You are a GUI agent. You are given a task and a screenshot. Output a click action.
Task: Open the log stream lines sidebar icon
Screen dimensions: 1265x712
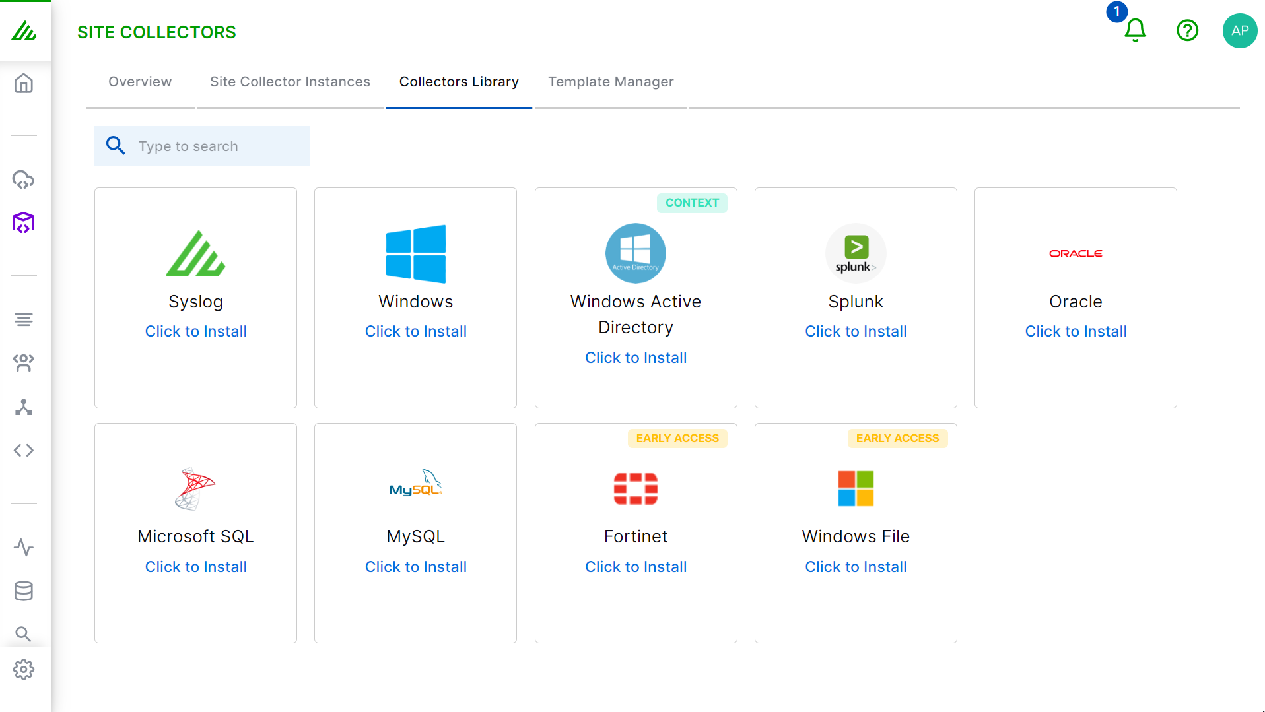tap(24, 320)
